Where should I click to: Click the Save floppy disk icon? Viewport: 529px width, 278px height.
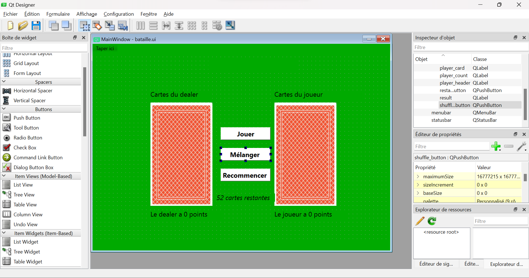coord(36,26)
